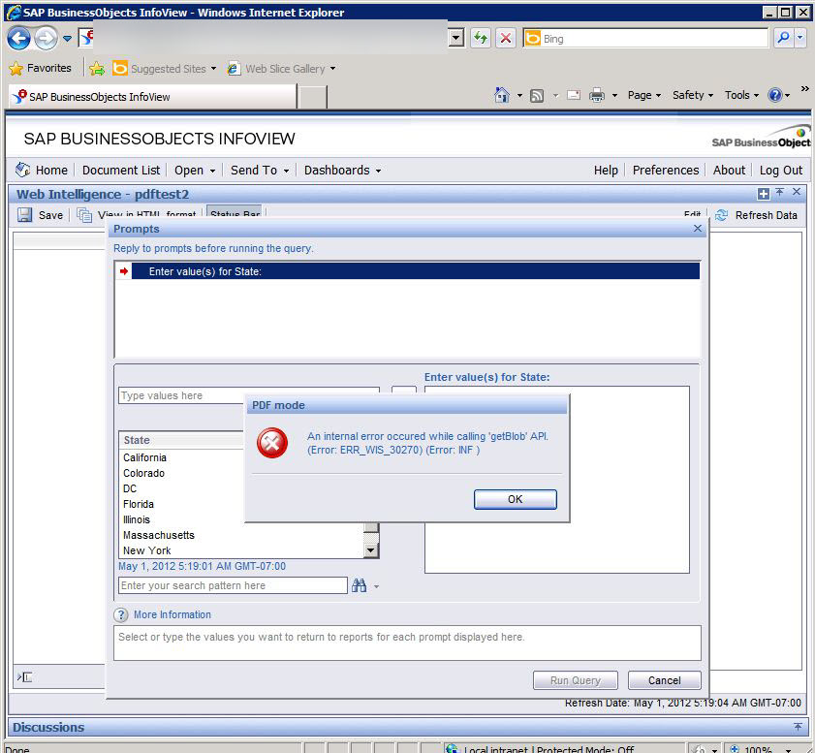Click the Web Intelligence panel pin icon
Image resolution: width=815 pixels, height=753 pixels.
coord(780,192)
